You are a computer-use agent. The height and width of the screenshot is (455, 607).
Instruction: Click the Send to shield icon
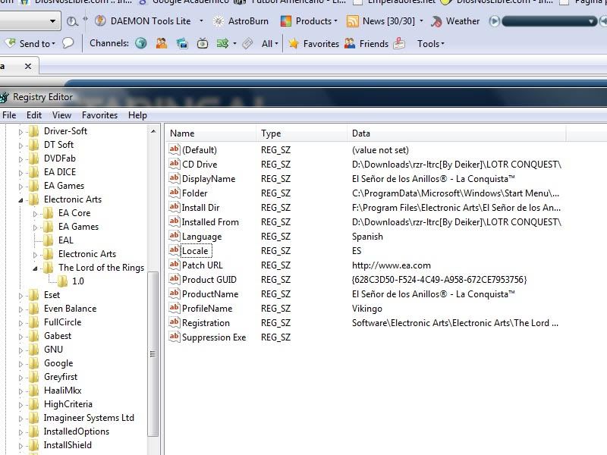click(11, 43)
